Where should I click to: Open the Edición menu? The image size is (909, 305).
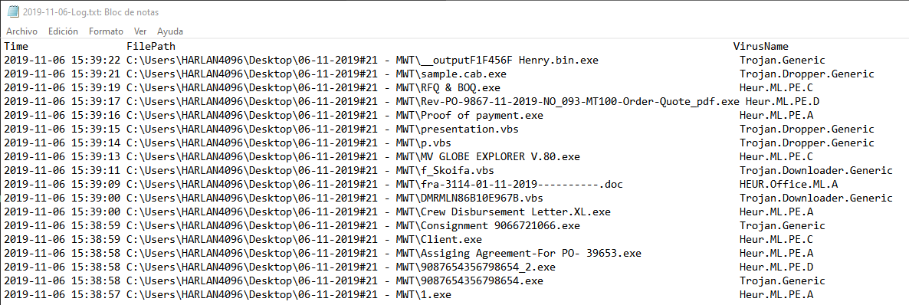tap(63, 31)
